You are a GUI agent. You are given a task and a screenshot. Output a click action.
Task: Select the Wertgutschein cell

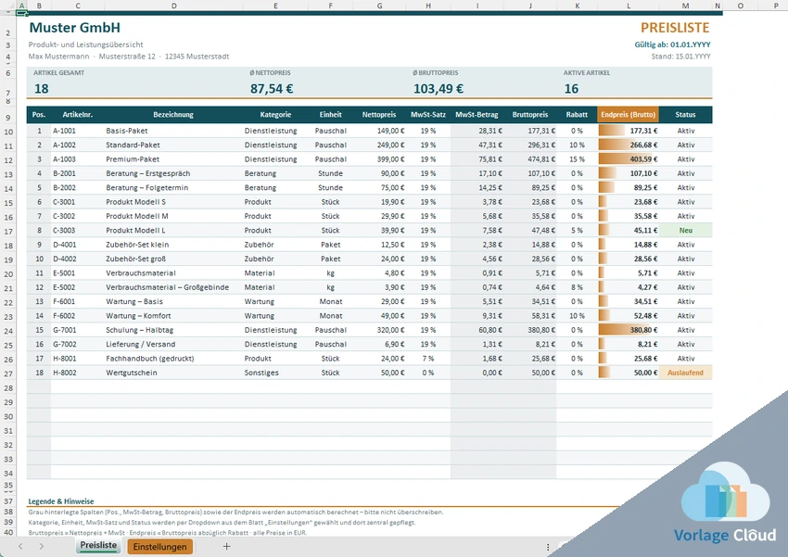pos(173,373)
